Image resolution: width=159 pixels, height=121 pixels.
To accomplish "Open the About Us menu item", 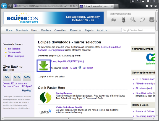I will click(102, 30).
